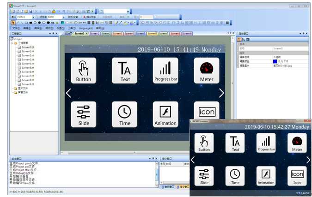The height and width of the screenshot is (197, 312).
Task: Open the project panel options dropdown arrow
Action: pos(50,34)
